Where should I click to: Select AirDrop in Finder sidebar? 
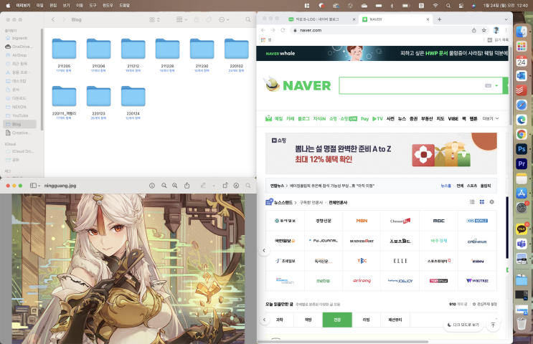click(x=19, y=55)
